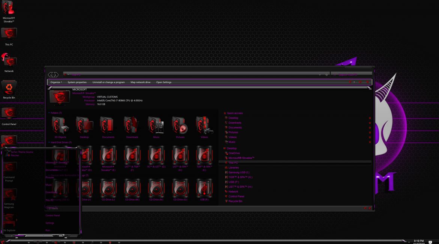Click the Recycle Bin desktop shortcut icon
The image size is (439, 244).
point(9,87)
